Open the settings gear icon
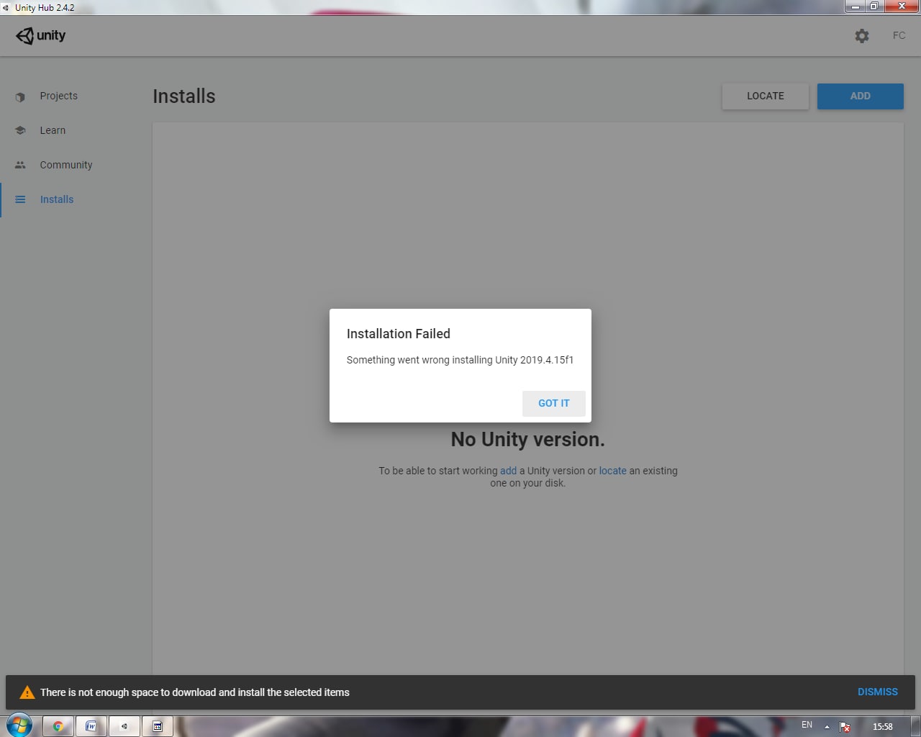This screenshot has width=921, height=737. [x=861, y=35]
